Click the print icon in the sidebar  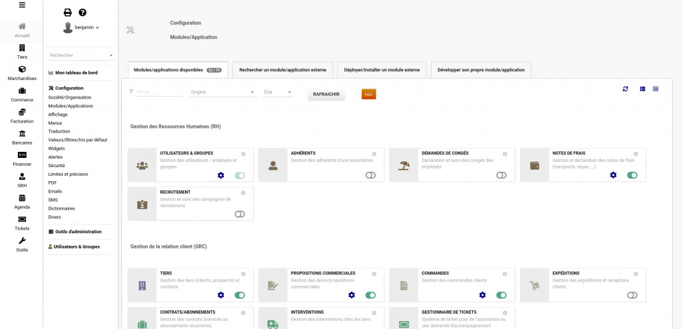(67, 13)
